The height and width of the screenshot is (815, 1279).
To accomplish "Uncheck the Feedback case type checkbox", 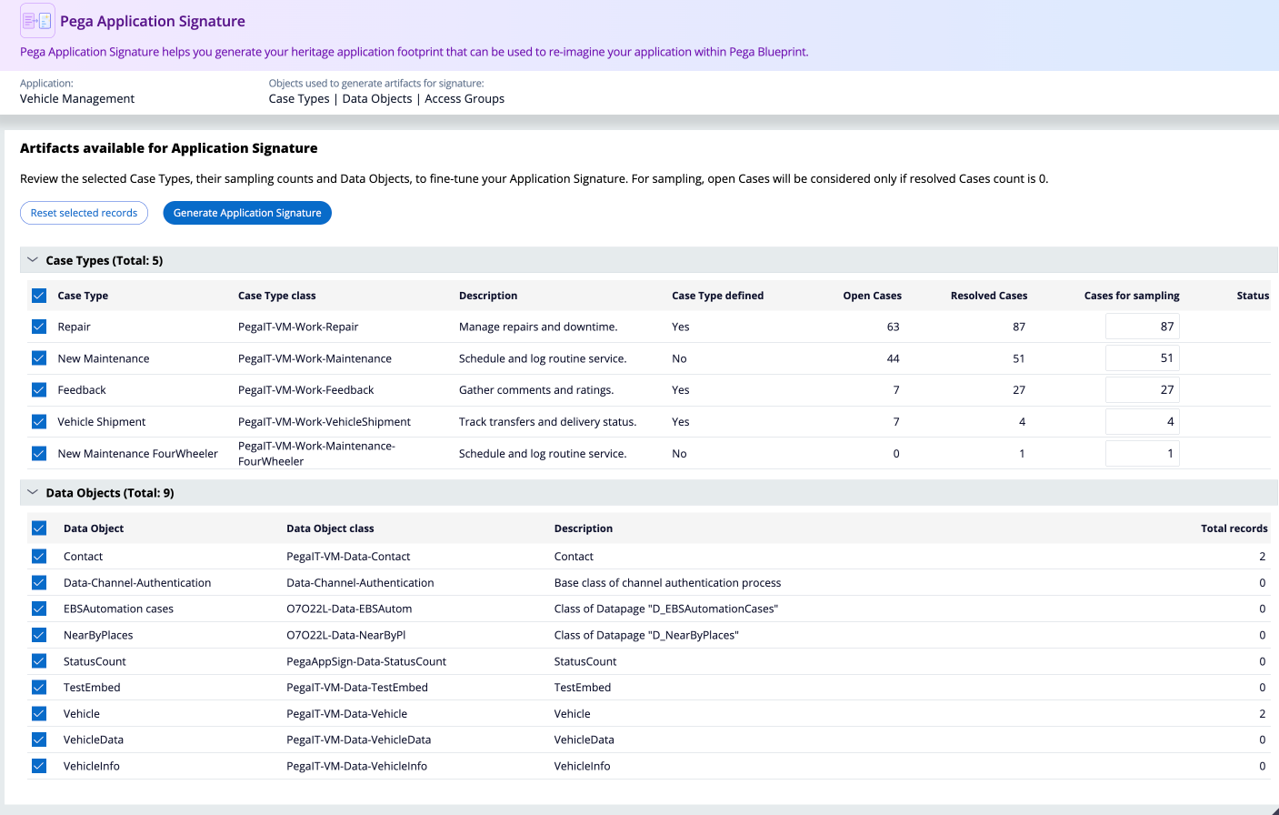I will coord(39,390).
